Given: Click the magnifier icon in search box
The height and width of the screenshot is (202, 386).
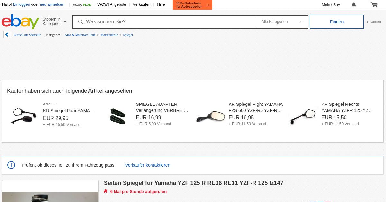Looking at the screenshot, I should [x=80, y=22].
